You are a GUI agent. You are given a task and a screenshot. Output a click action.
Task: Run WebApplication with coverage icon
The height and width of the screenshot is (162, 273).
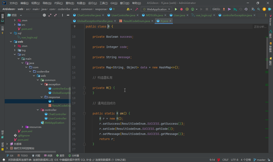click(x=187, y=9)
